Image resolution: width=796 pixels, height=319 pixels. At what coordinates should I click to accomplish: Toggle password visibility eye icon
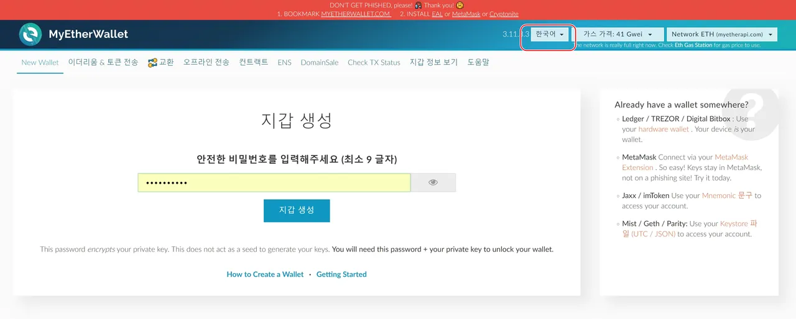(x=433, y=182)
